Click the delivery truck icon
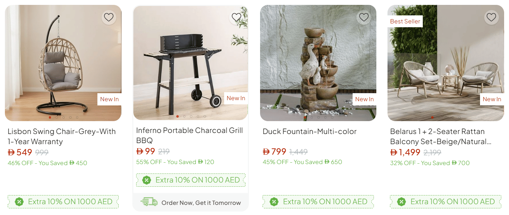Viewport: 509px width, 215px height. point(149,202)
